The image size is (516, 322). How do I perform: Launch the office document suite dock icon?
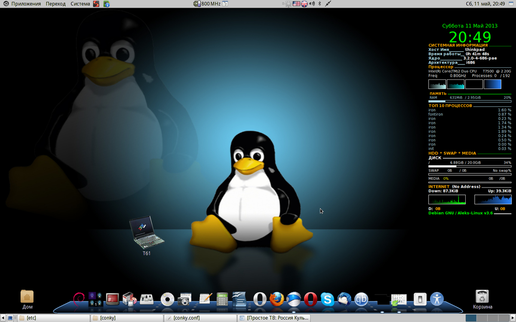click(x=239, y=298)
